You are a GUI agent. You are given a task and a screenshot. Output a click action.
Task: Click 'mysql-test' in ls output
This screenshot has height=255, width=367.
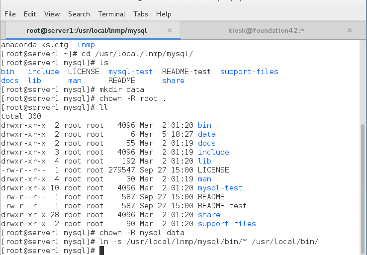pyautogui.click(x=130, y=72)
